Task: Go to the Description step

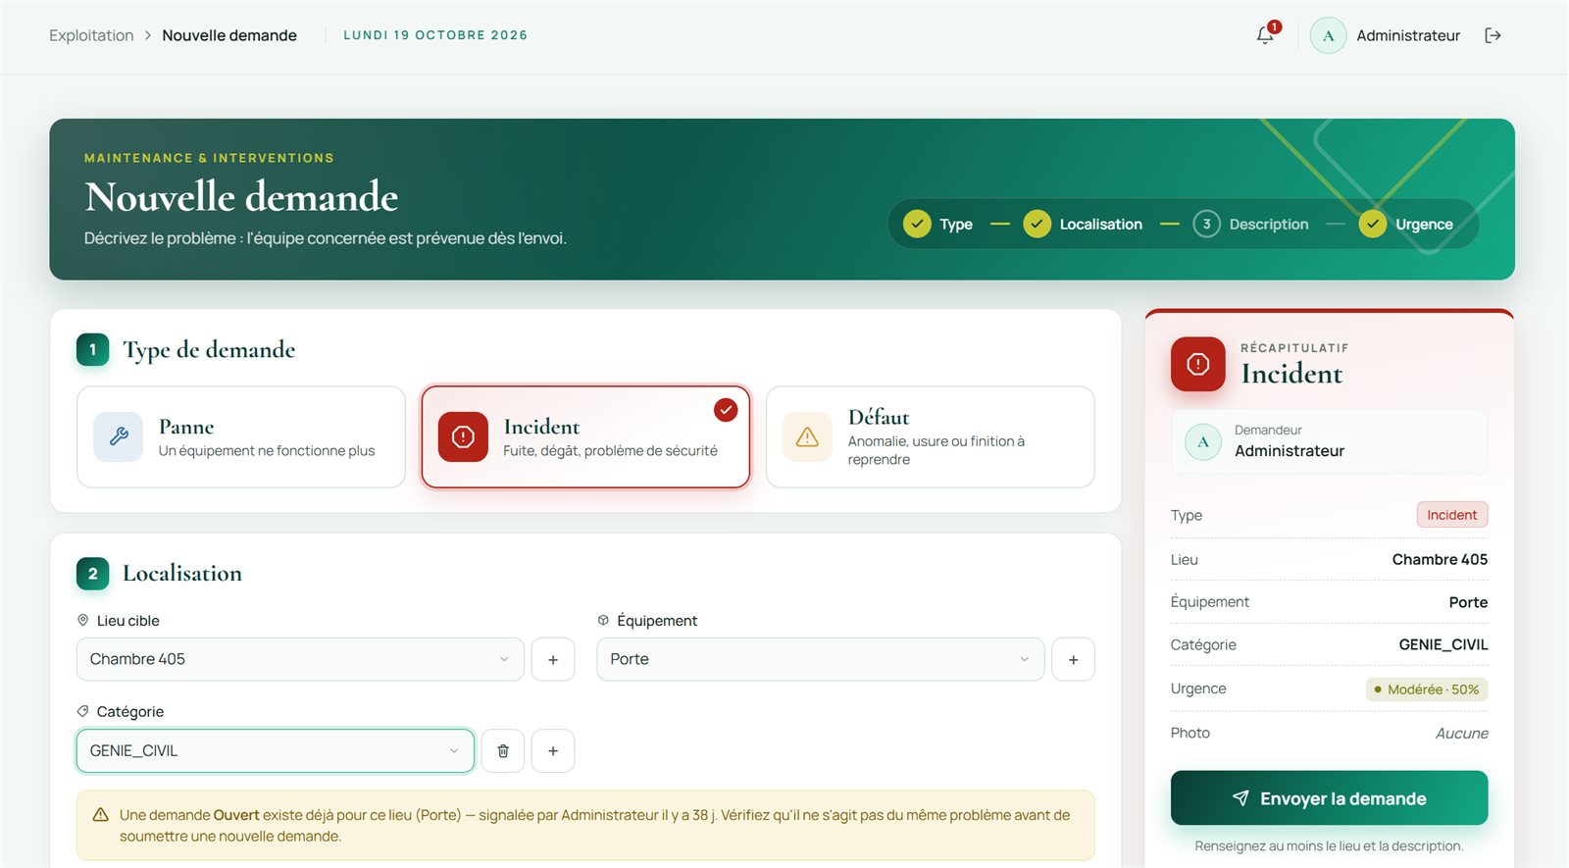Action: (x=1251, y=225)
